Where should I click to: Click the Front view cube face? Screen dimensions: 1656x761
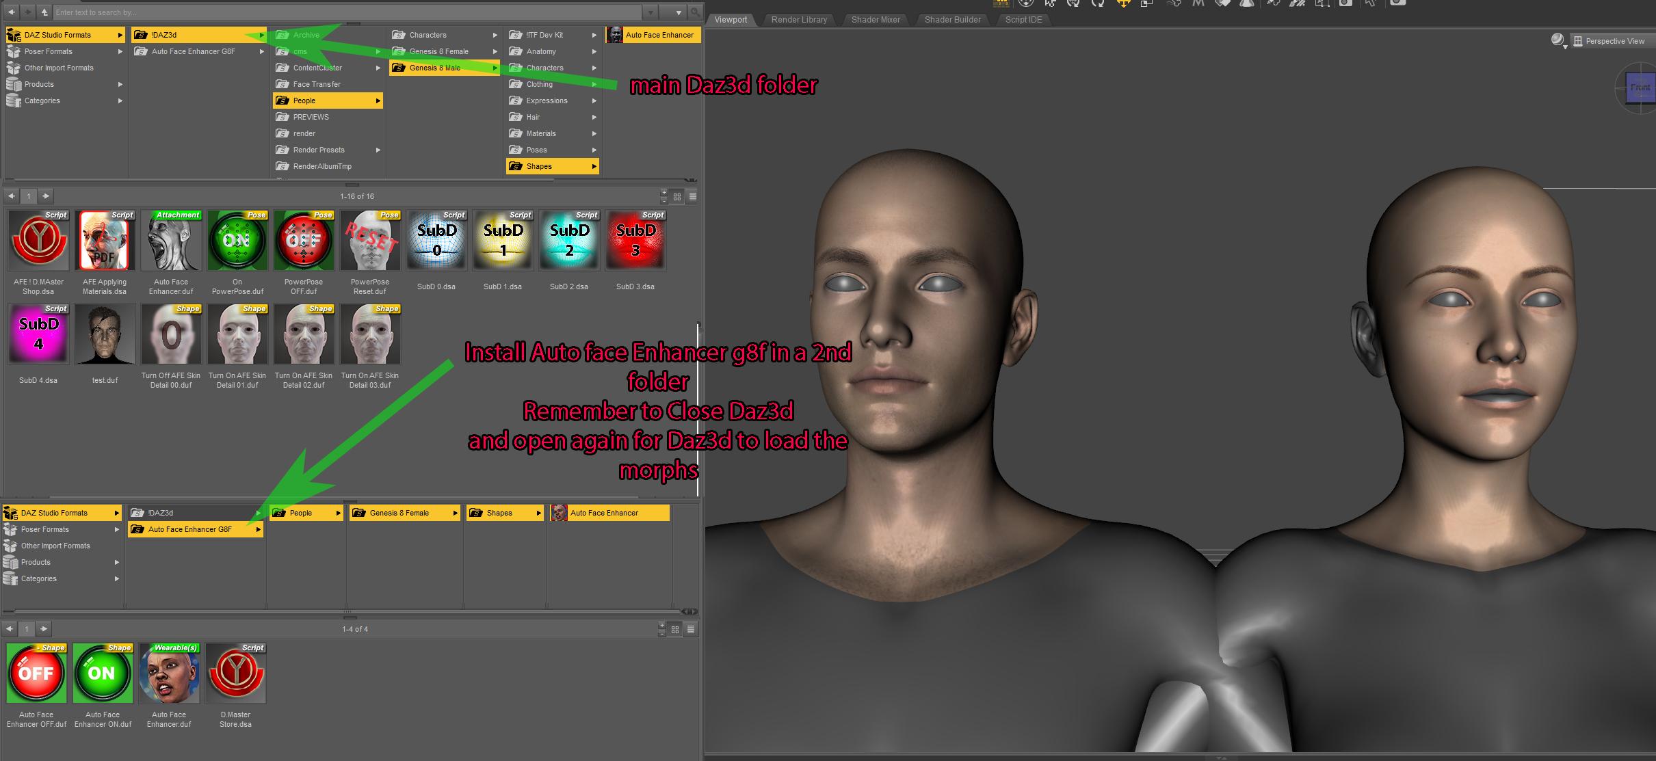(x=1640, y=88)
